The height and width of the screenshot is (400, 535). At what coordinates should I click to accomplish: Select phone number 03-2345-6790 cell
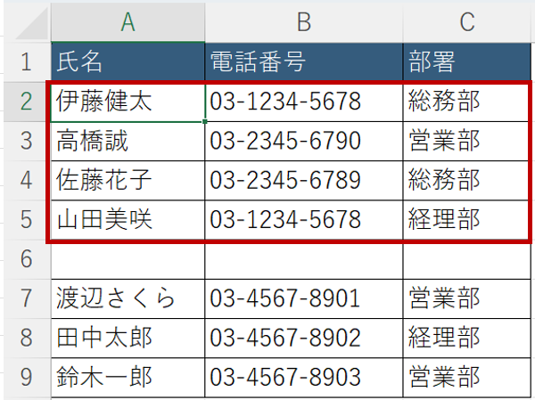coord(303,141)
